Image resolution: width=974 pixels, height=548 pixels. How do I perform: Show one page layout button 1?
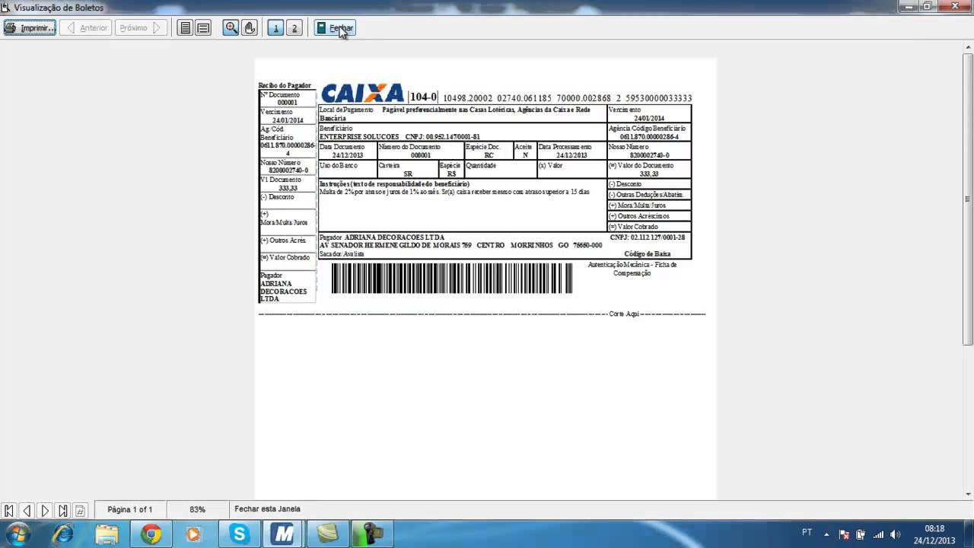275,28
